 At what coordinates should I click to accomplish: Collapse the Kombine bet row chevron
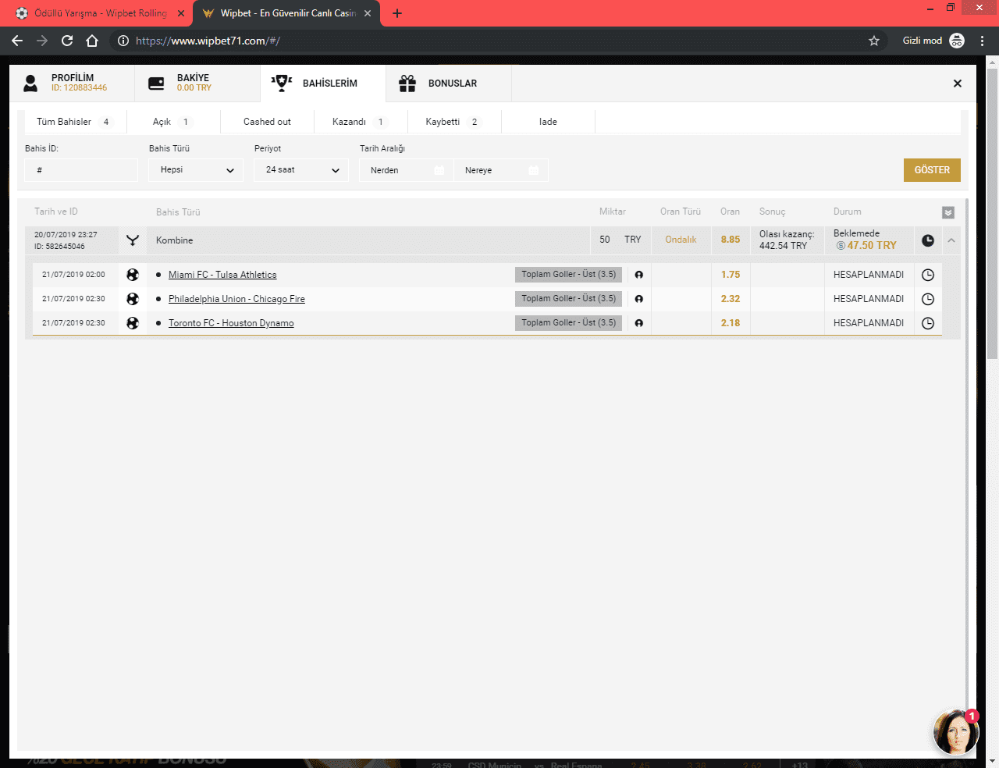(x=951, y=240)
